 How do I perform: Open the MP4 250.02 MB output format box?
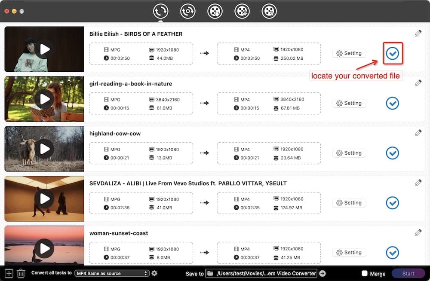coord(269,53)
